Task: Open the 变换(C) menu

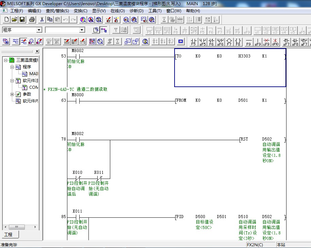Action: pyautogui.click(x=80, y=11)
